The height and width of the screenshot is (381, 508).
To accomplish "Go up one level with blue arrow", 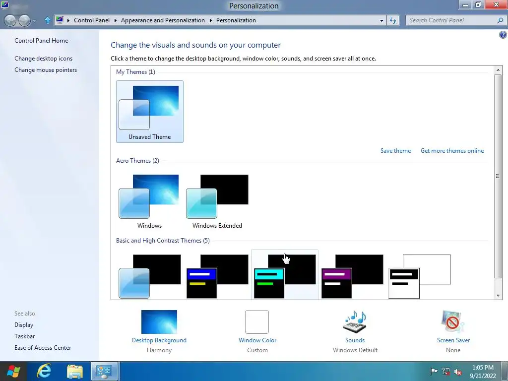I will (47, 20).
